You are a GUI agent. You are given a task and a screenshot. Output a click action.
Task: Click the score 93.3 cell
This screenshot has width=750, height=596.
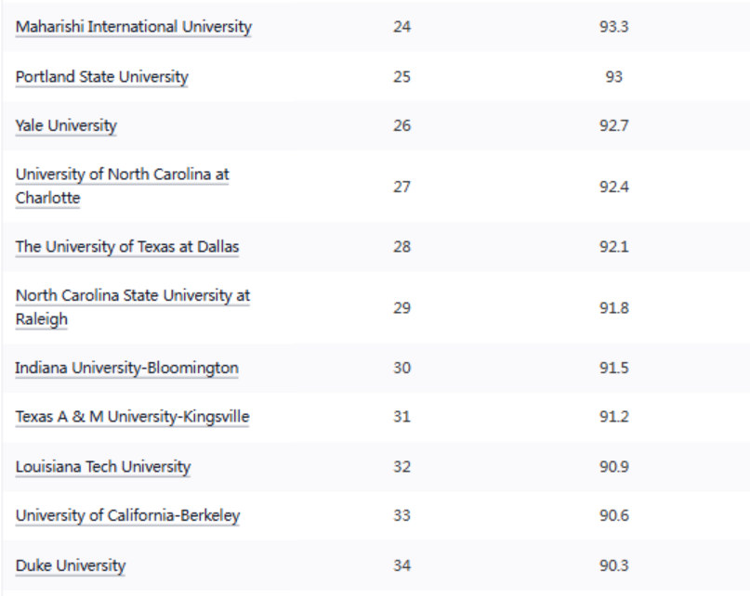coord(614,27)
